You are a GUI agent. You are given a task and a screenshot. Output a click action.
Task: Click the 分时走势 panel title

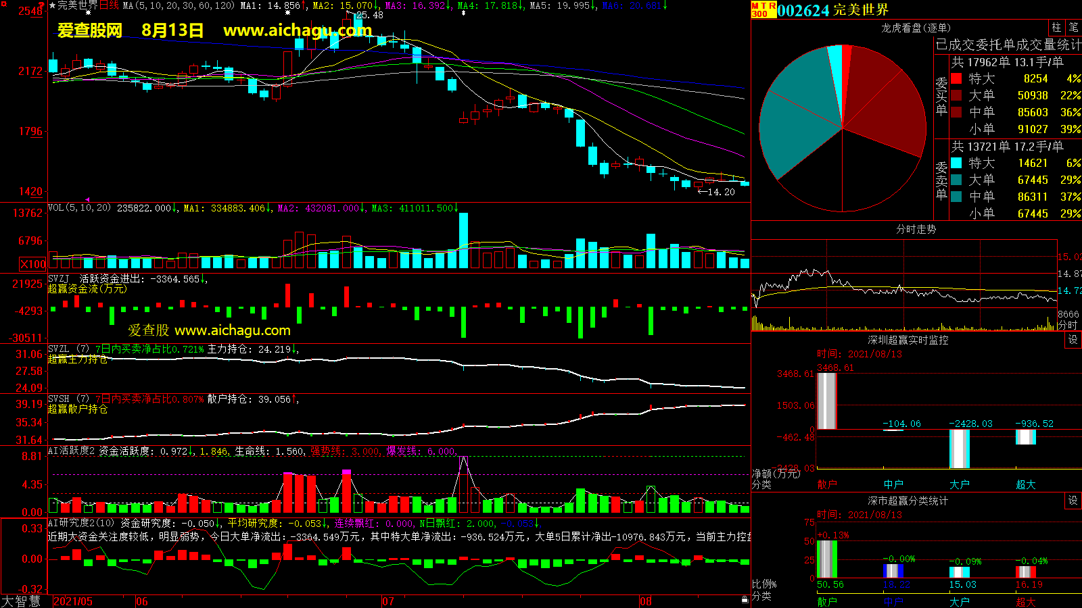point(916,229)
